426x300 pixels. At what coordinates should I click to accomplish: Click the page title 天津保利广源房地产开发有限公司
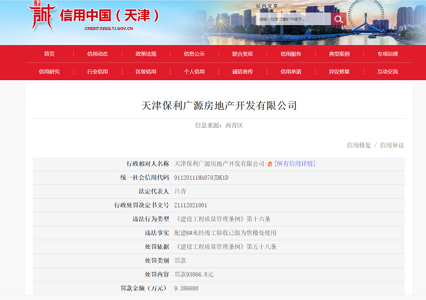(x=219, y=106)
